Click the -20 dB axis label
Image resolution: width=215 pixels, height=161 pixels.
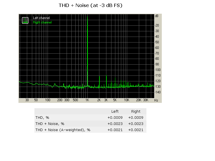157,25
